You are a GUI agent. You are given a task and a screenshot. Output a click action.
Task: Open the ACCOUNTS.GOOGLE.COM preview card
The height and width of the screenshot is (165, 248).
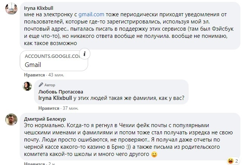point(53,60)
